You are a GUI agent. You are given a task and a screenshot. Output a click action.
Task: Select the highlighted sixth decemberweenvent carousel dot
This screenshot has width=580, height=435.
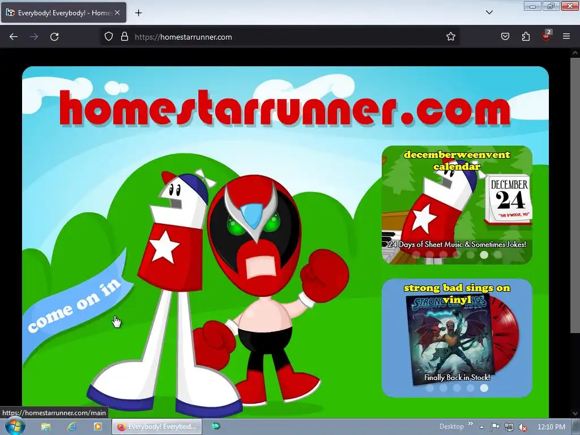click(484, 254)
